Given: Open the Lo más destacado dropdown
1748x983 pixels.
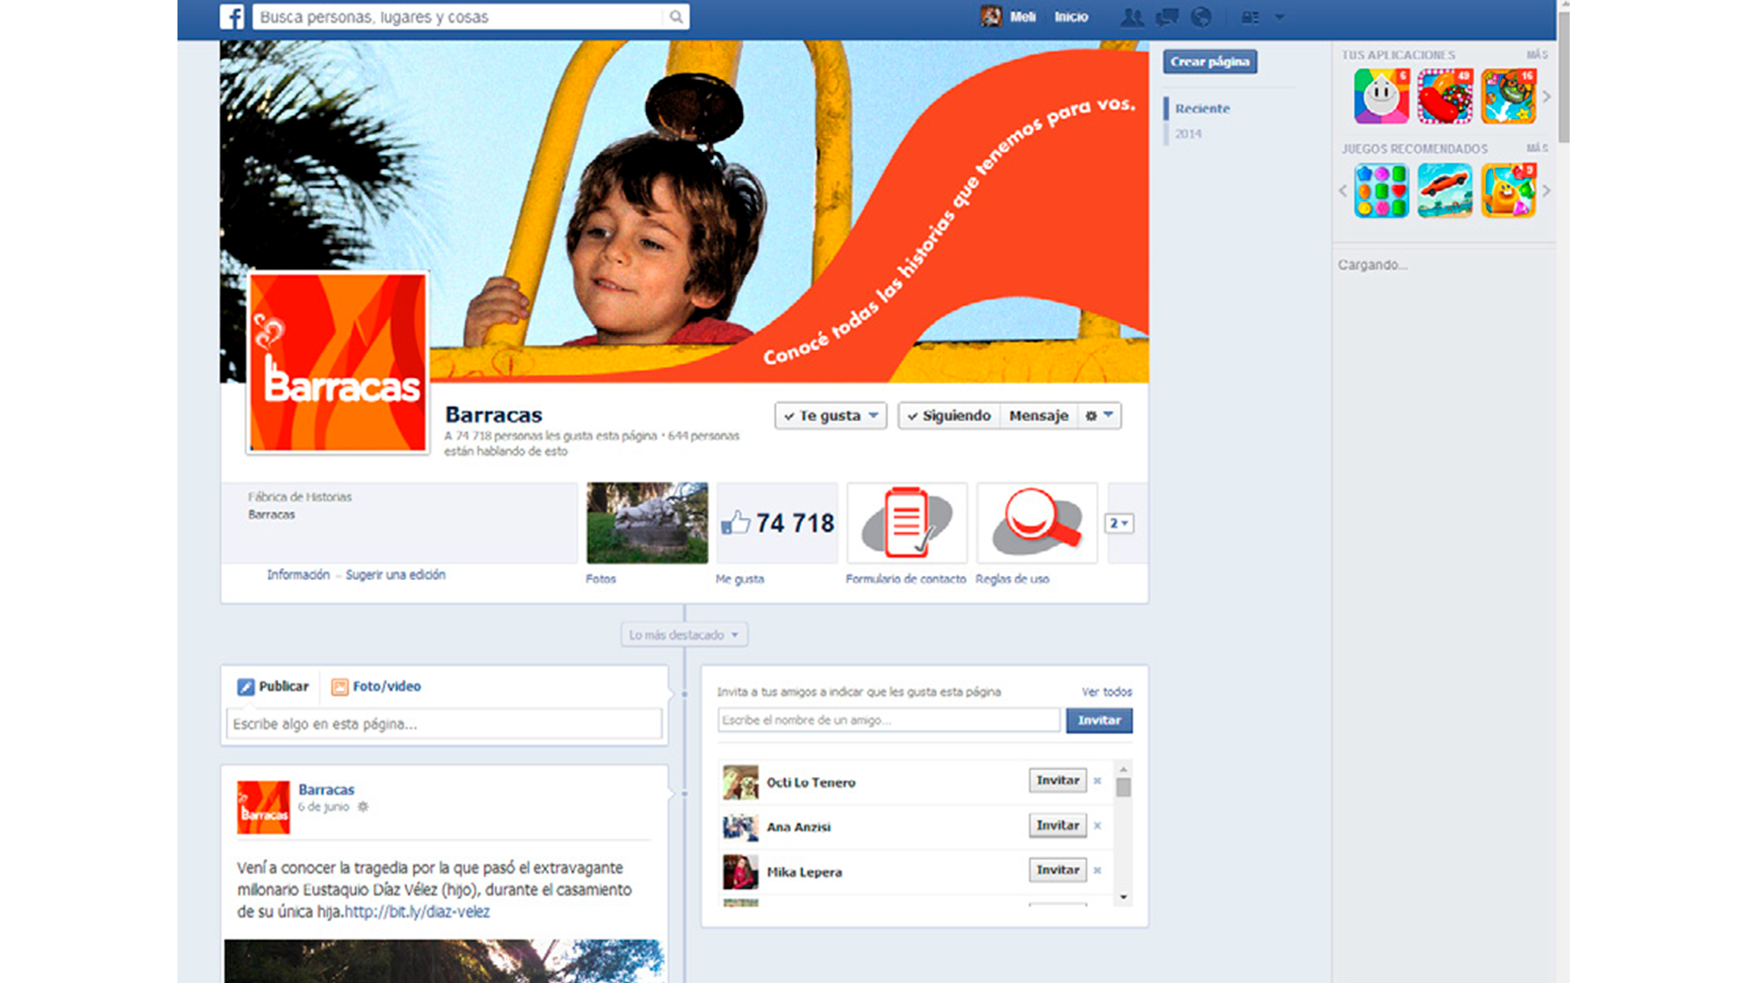Looking at the screenshot, I should 683,635.
